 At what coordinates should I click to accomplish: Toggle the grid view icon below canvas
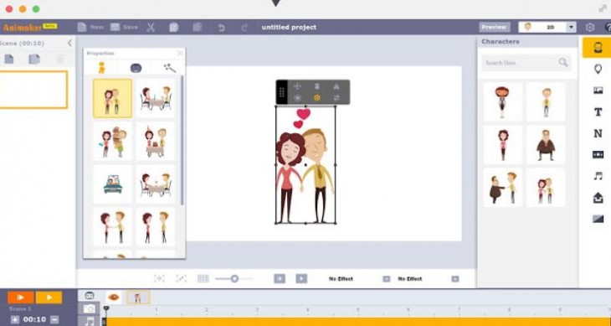pos(203,278)
